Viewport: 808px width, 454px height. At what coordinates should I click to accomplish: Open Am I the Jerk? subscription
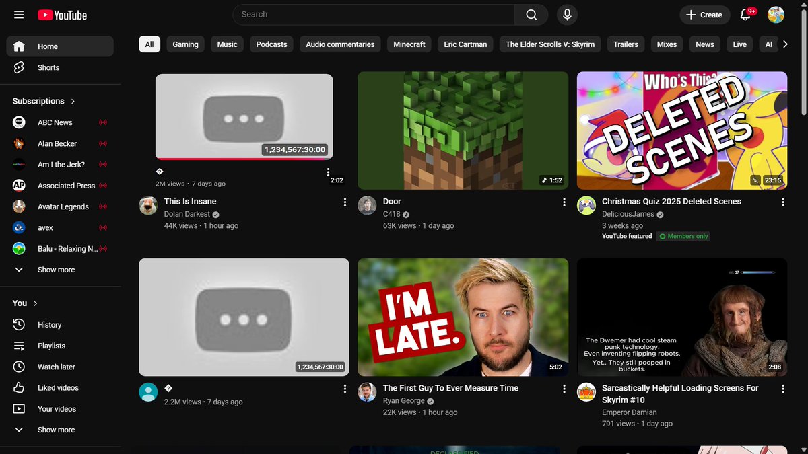pyautogui.click(x=60, y=165)
